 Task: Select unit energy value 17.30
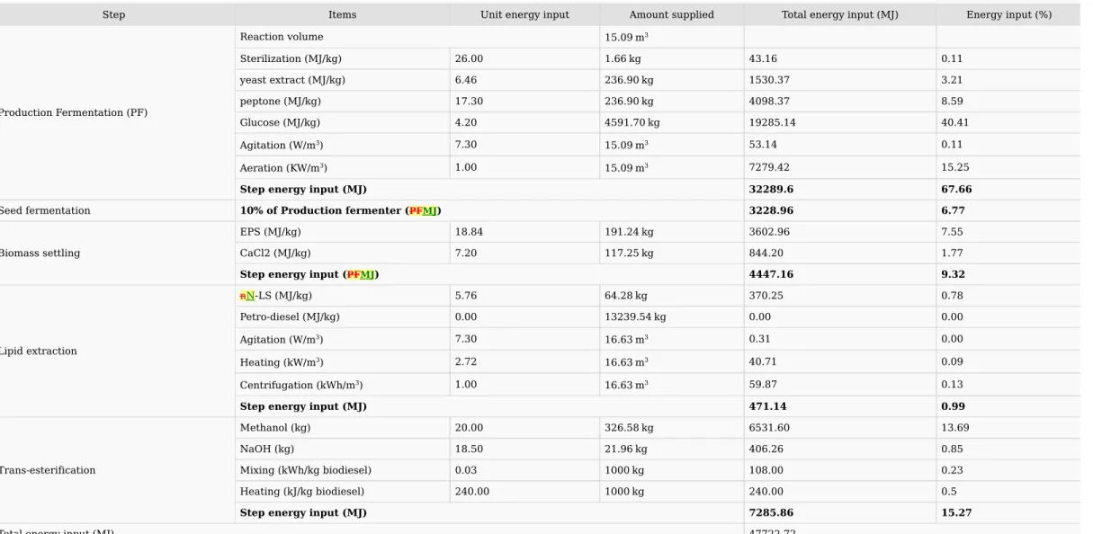(x=469, y=102)
